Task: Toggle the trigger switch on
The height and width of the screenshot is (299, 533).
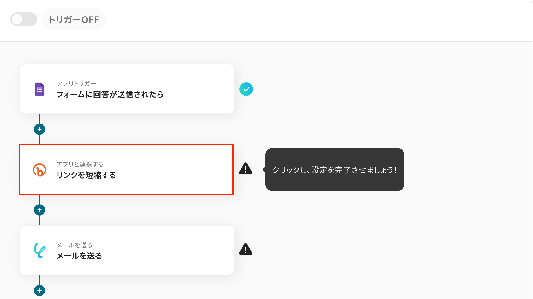Action: [24, 19]
